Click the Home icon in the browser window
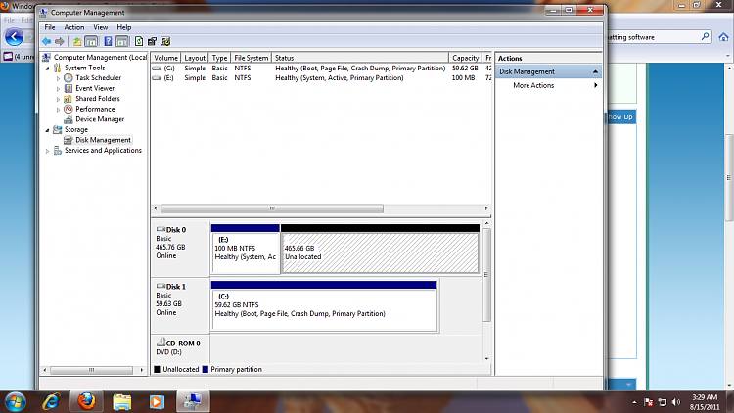Viewport: 734px width, 413px height. (x=723, y=36)
